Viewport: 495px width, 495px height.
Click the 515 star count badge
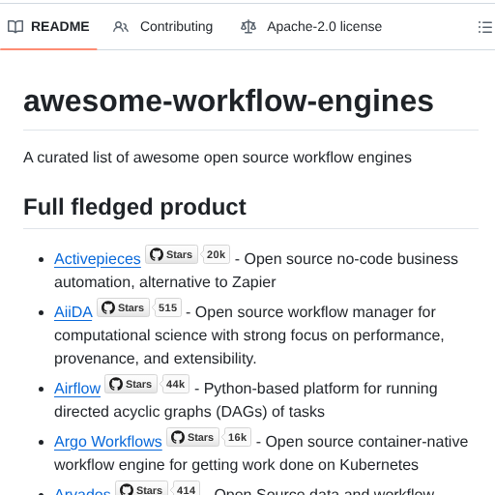pos(167,307)
